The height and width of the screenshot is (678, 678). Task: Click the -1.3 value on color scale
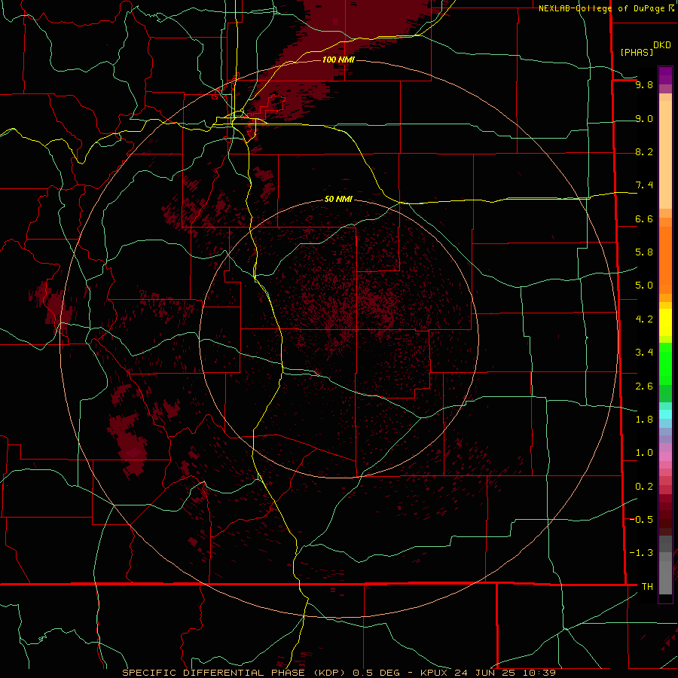(x=641, y=553)
